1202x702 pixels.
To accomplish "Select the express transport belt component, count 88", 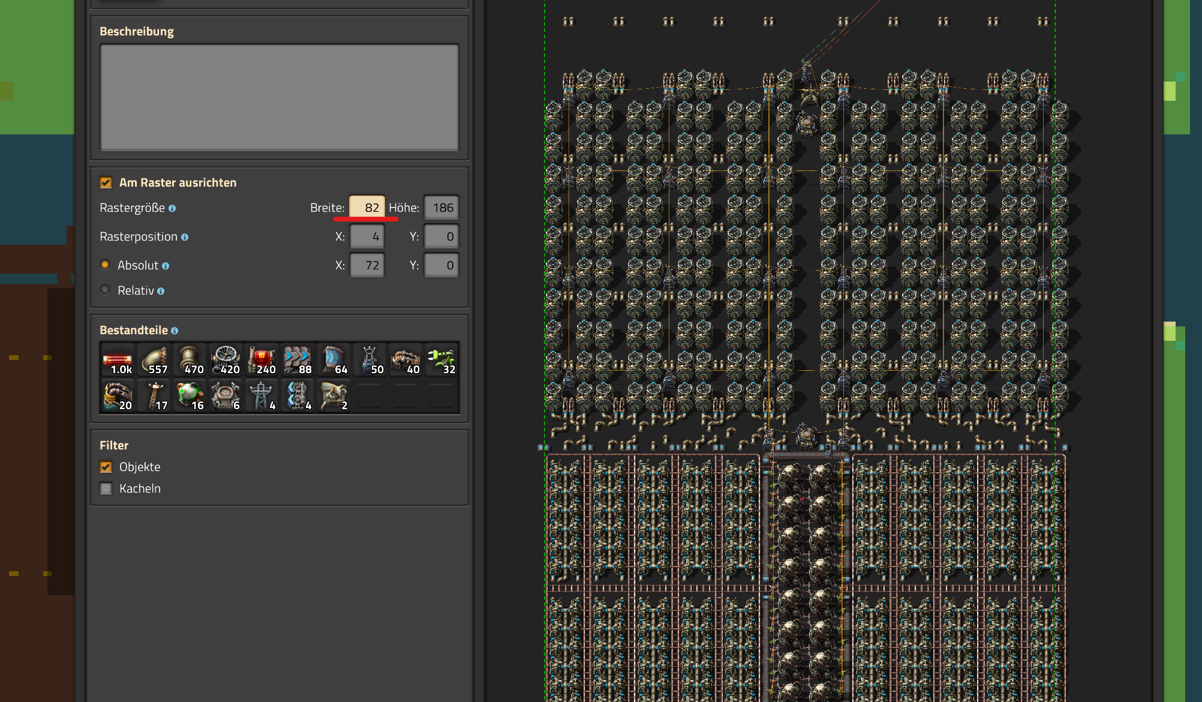I will [x=298, y=360].
